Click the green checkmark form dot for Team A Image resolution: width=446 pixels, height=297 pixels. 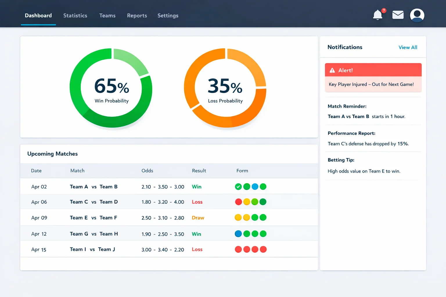point(238,186)
